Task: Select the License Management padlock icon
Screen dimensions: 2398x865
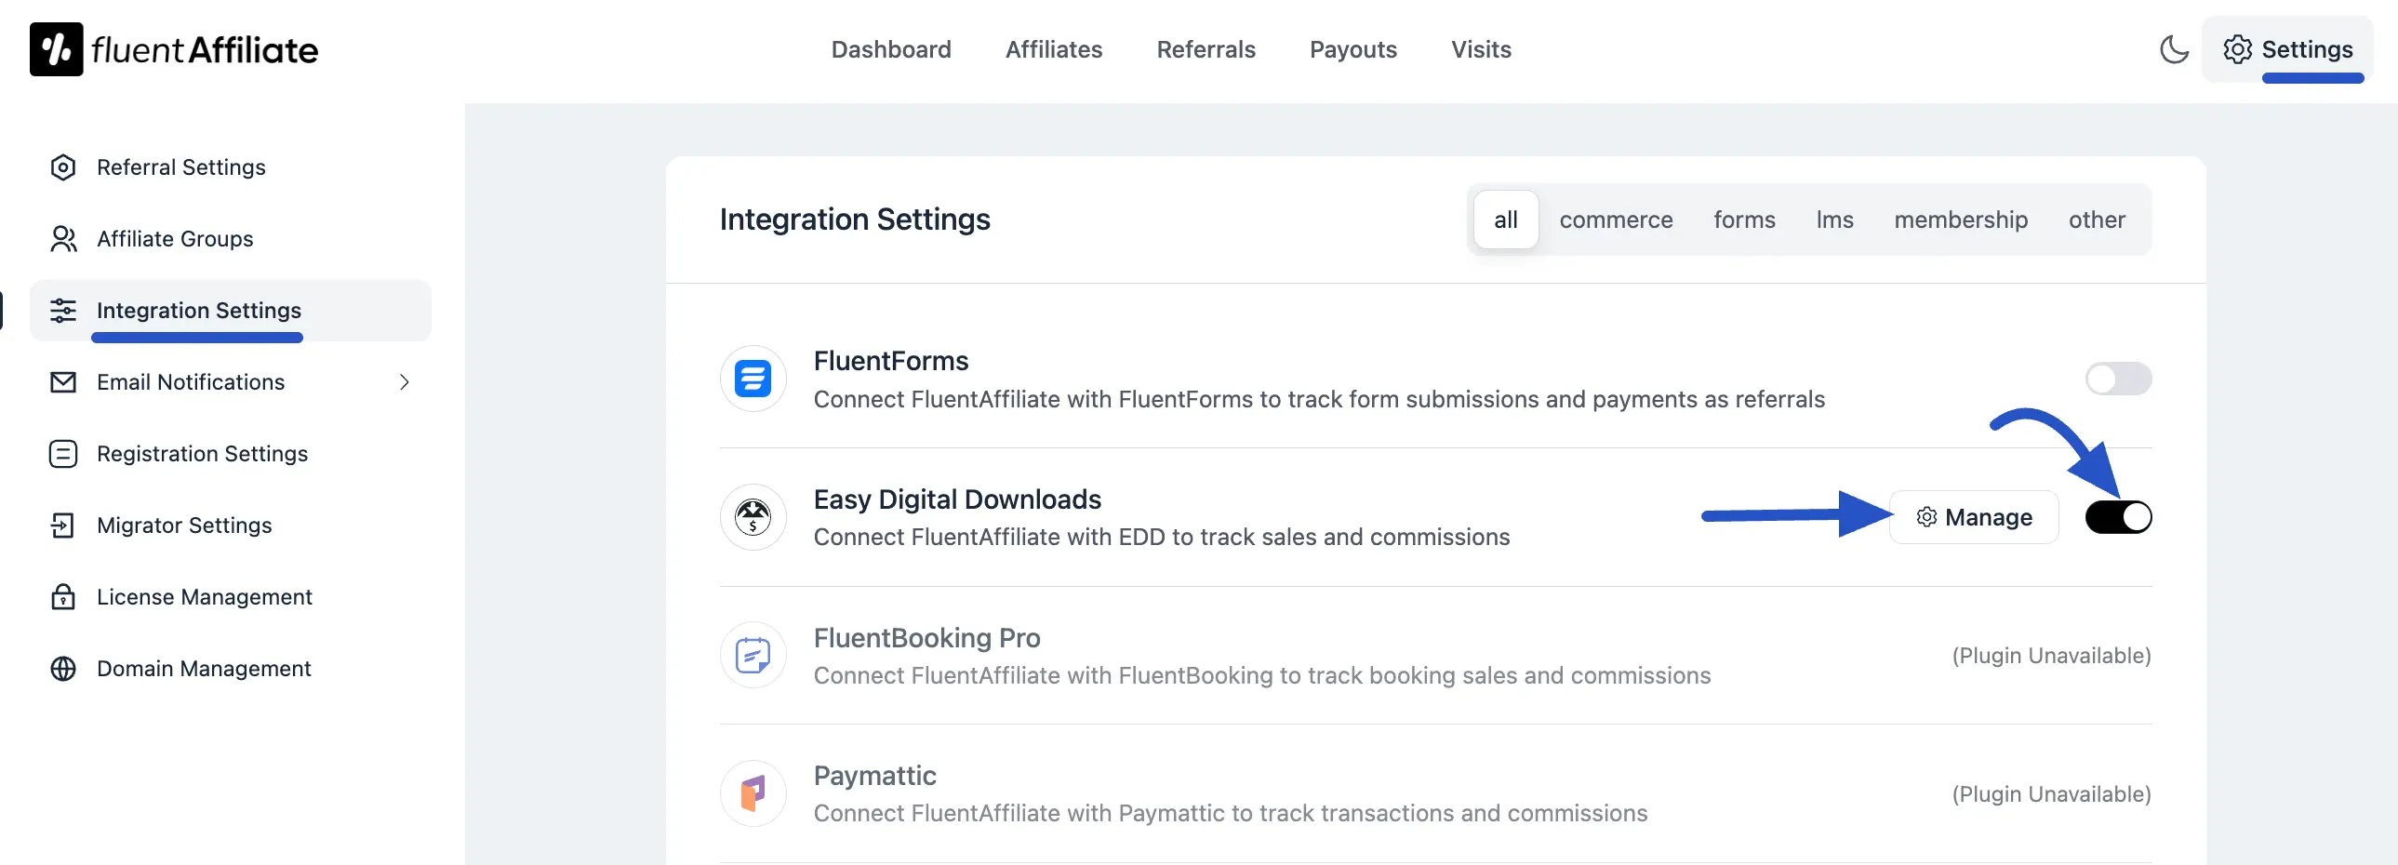Action: [x=62, y=597]
